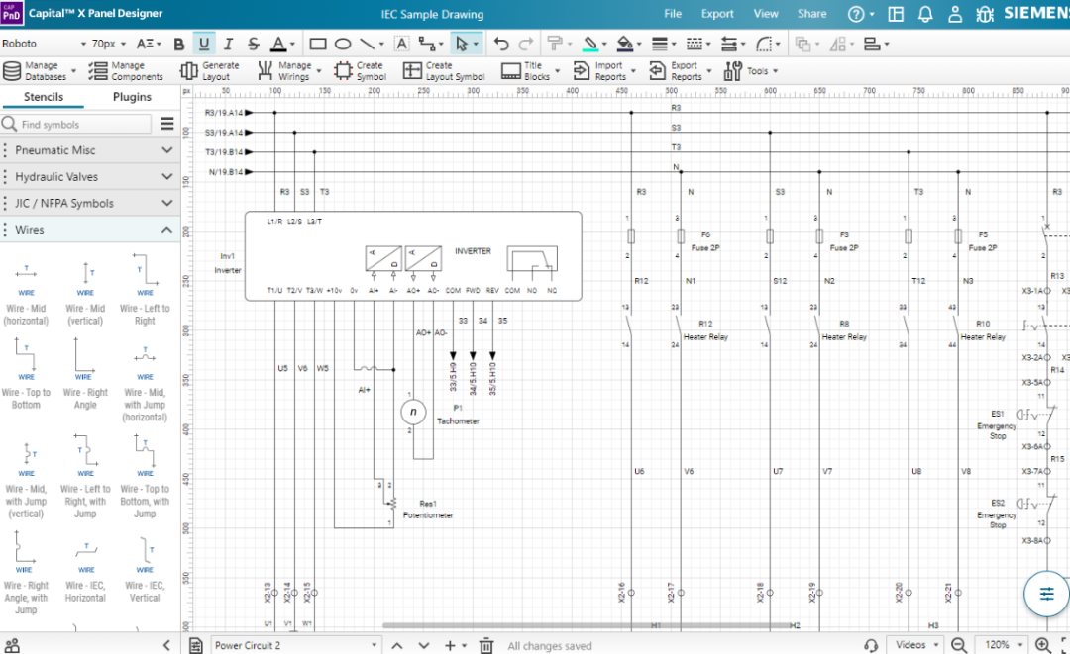Open the fill color bucket
This screenshot has width=1070, height=654.
pyautogui.click(x=624, y=45)
